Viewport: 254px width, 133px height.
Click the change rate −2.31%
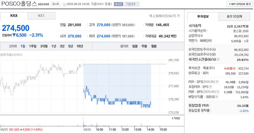(36, 35)
